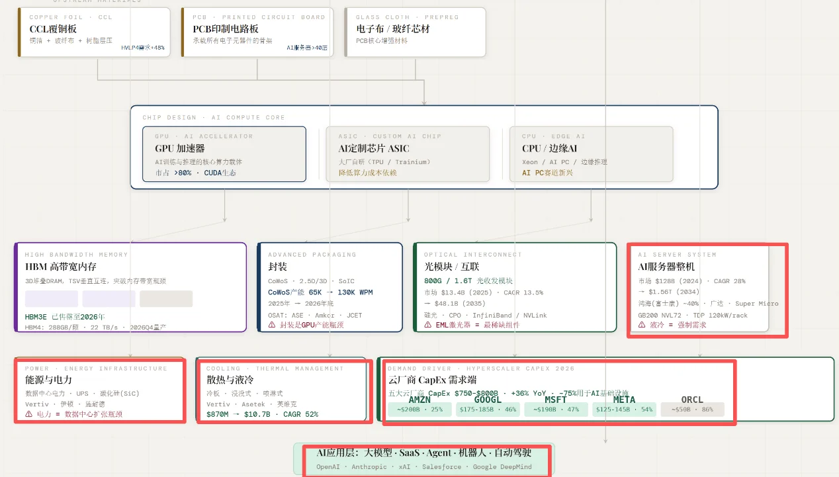Click the AI服务器>40层 tag

coord(307,48)
